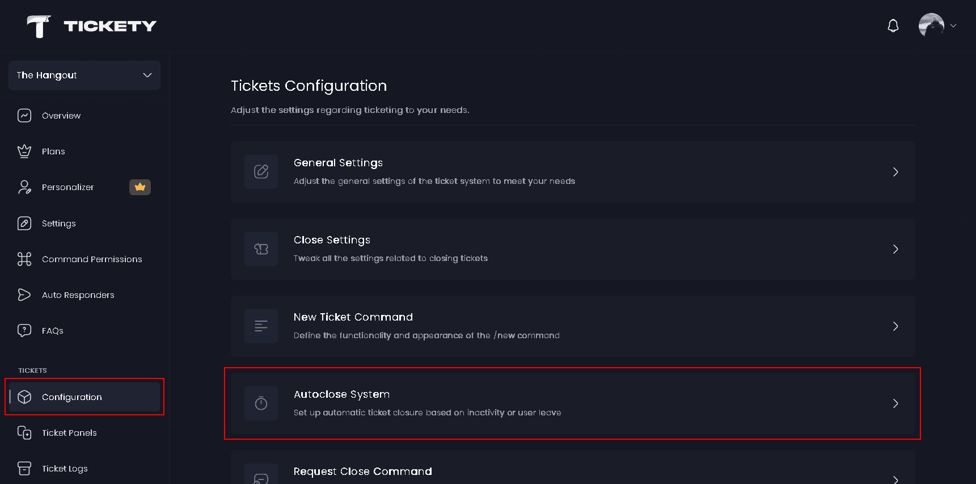Image resolution: width=976 pixels, height=484 pixels.
Task: Open the Request Close Command section
Action: pyautogui.click(x=572, y=472)
